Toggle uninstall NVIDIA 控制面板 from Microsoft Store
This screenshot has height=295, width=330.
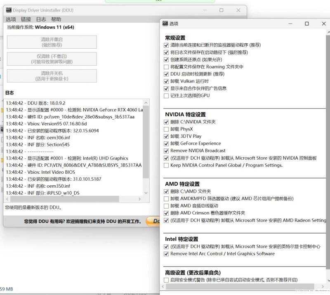(166, 158)
